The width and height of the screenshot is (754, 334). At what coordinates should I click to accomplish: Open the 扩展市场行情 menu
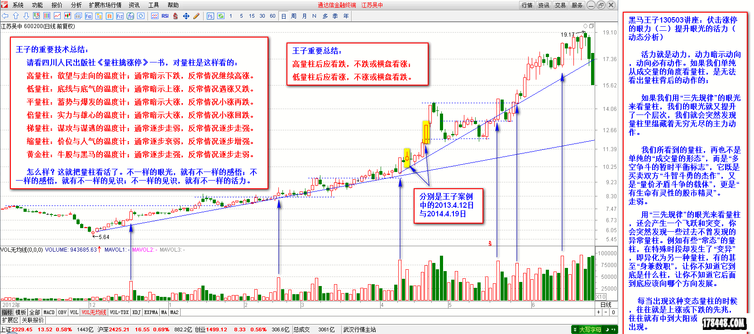click(105, 5)
